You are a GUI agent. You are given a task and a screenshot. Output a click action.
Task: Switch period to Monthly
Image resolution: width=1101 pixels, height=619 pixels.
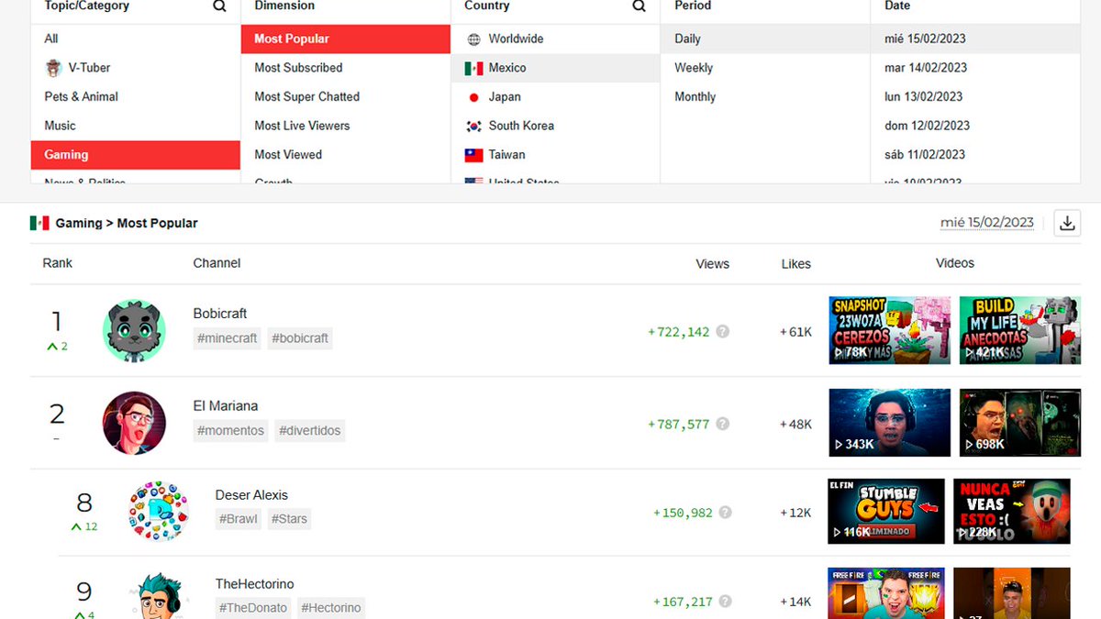click(x=765, y=96)
